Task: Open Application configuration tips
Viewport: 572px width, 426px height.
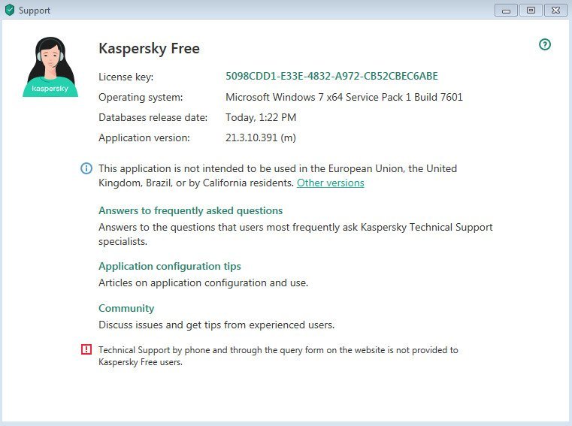Action: click(169, 266)
